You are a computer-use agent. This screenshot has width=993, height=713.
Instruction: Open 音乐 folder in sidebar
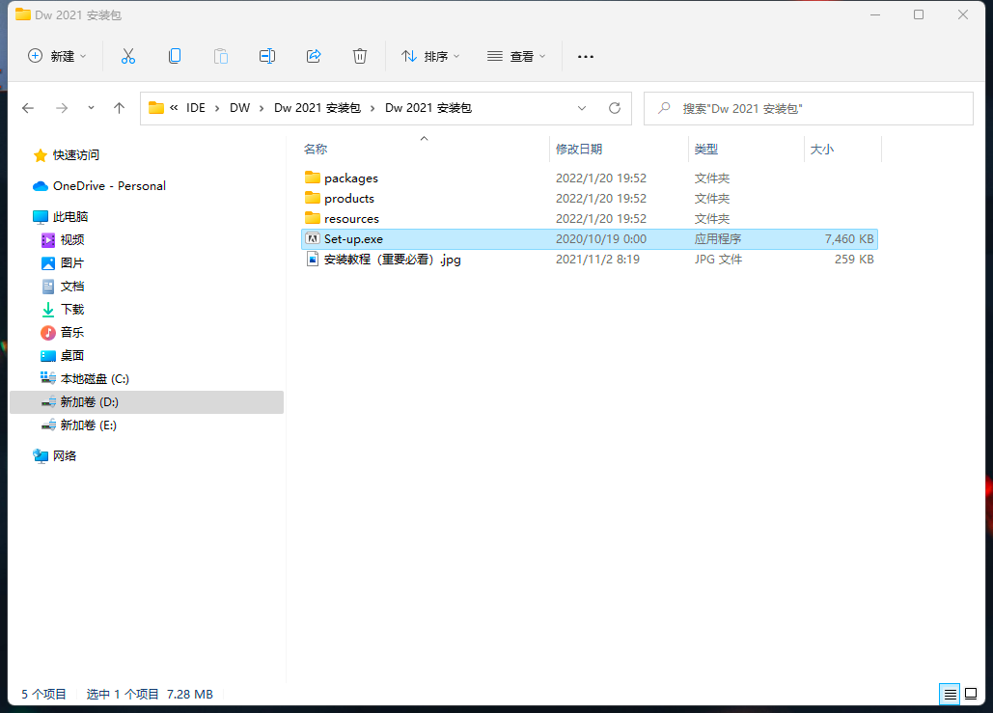click(x=64, y=333)
